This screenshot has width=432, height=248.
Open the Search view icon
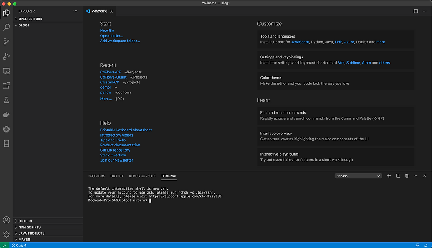point(6,27)
